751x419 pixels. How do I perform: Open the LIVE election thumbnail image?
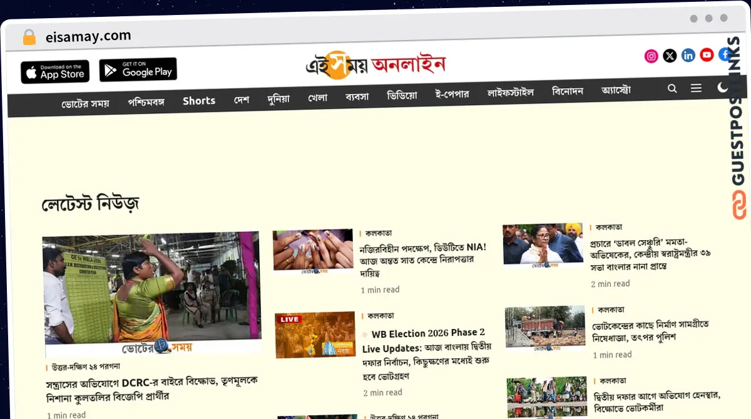[315, 335]
